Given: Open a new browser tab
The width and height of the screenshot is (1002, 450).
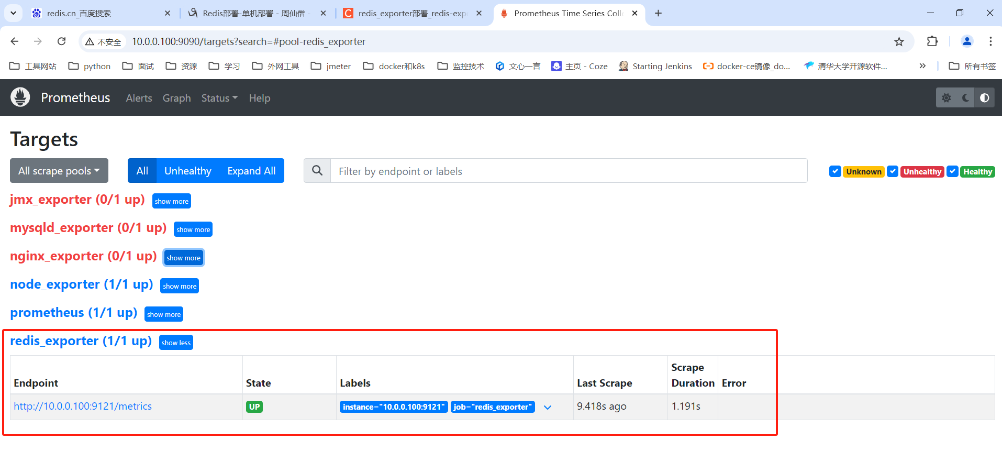Looking at the screenshot, I should [x=658, y=13].
